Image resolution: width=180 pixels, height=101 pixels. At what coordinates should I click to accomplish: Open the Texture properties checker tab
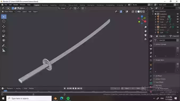pos(151,92)
